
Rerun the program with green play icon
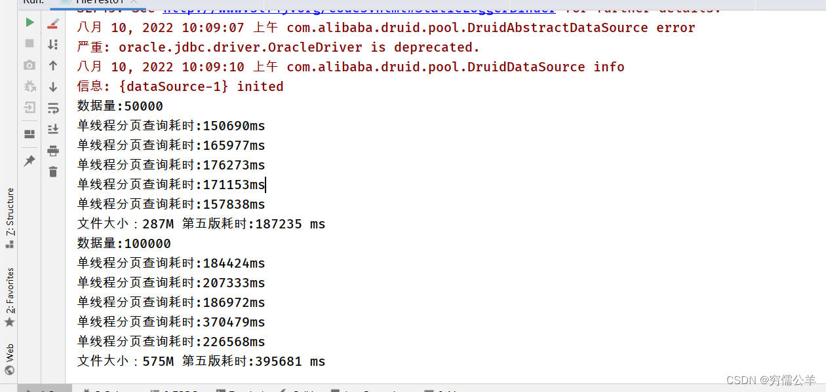pyautogui.click(x=29, y=23)
